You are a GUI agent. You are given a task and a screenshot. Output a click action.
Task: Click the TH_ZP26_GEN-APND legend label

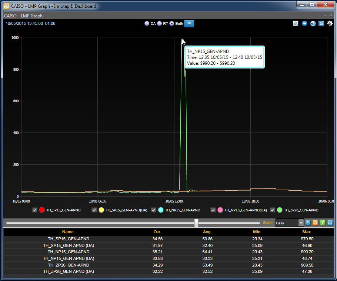click(301, 210)
